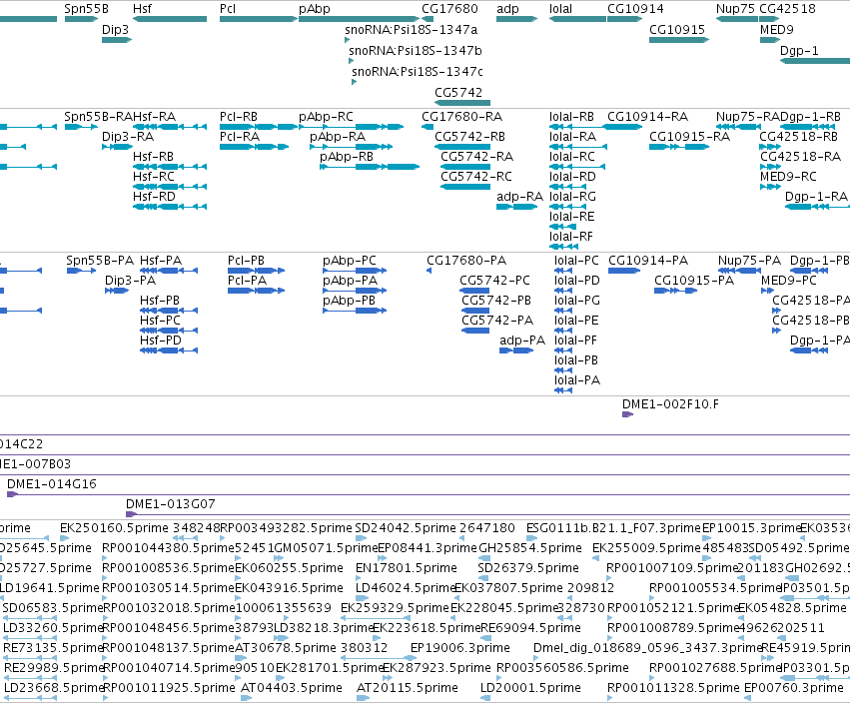The width and height of the screenshot is (850, 703).
Task: Click the Hsf-RD transcript label
Action: [x=154, y=197]
